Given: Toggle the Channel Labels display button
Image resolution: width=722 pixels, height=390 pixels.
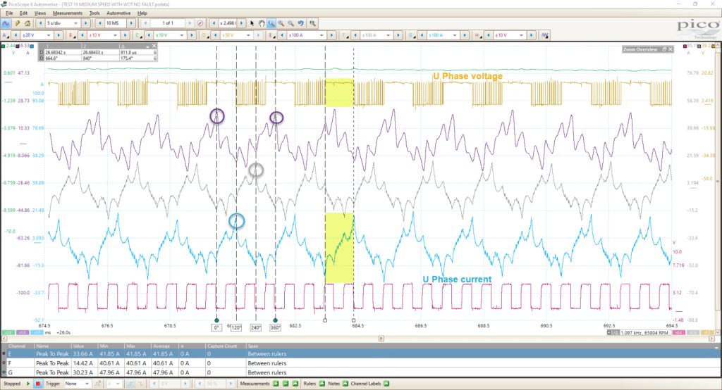Looking at the screenshot, I should coord(386,384).
